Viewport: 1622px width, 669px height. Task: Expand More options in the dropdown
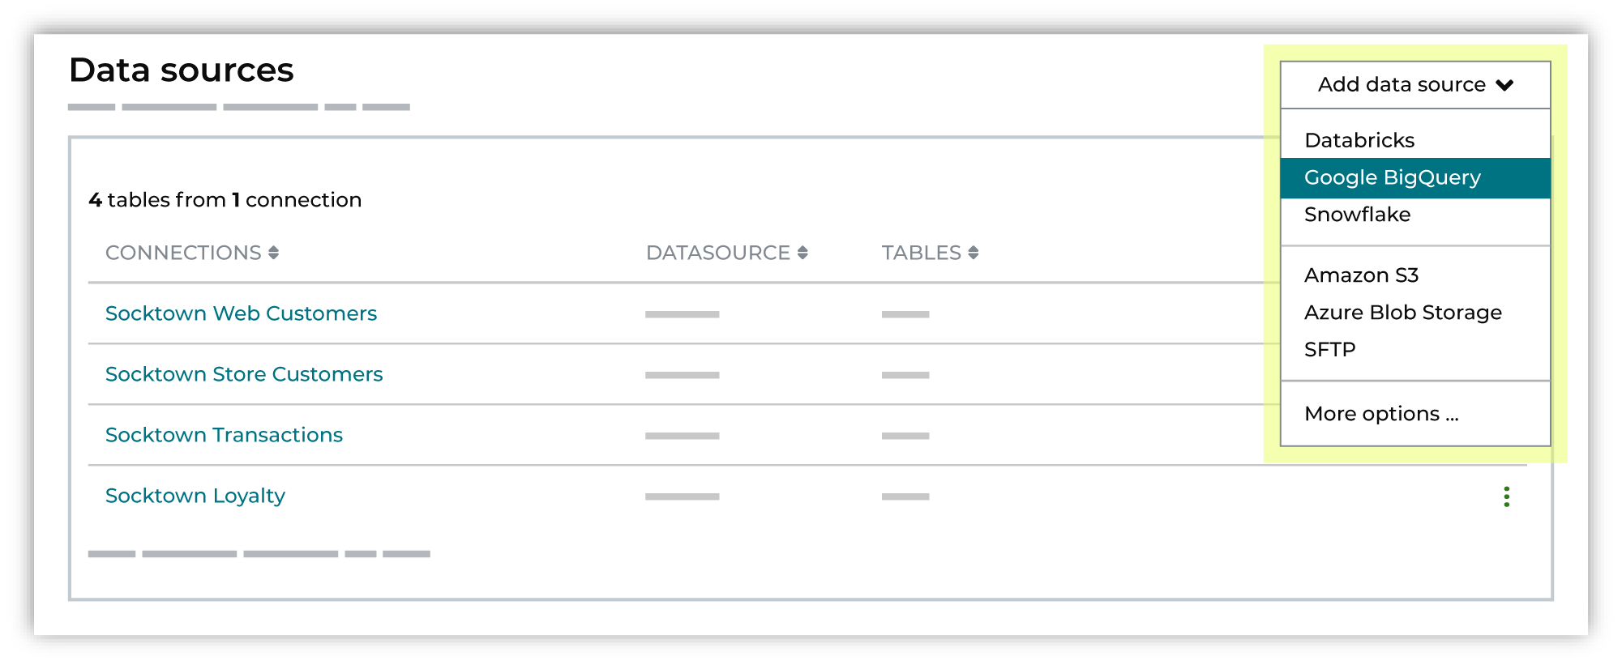click(1382, 414)
